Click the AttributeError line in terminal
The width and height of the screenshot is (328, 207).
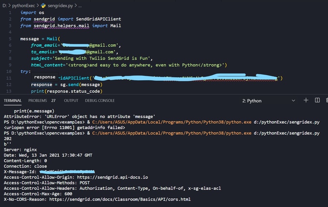[x=79, y=117]
